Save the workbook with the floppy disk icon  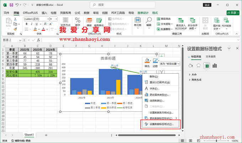click(x=11, y=5)
